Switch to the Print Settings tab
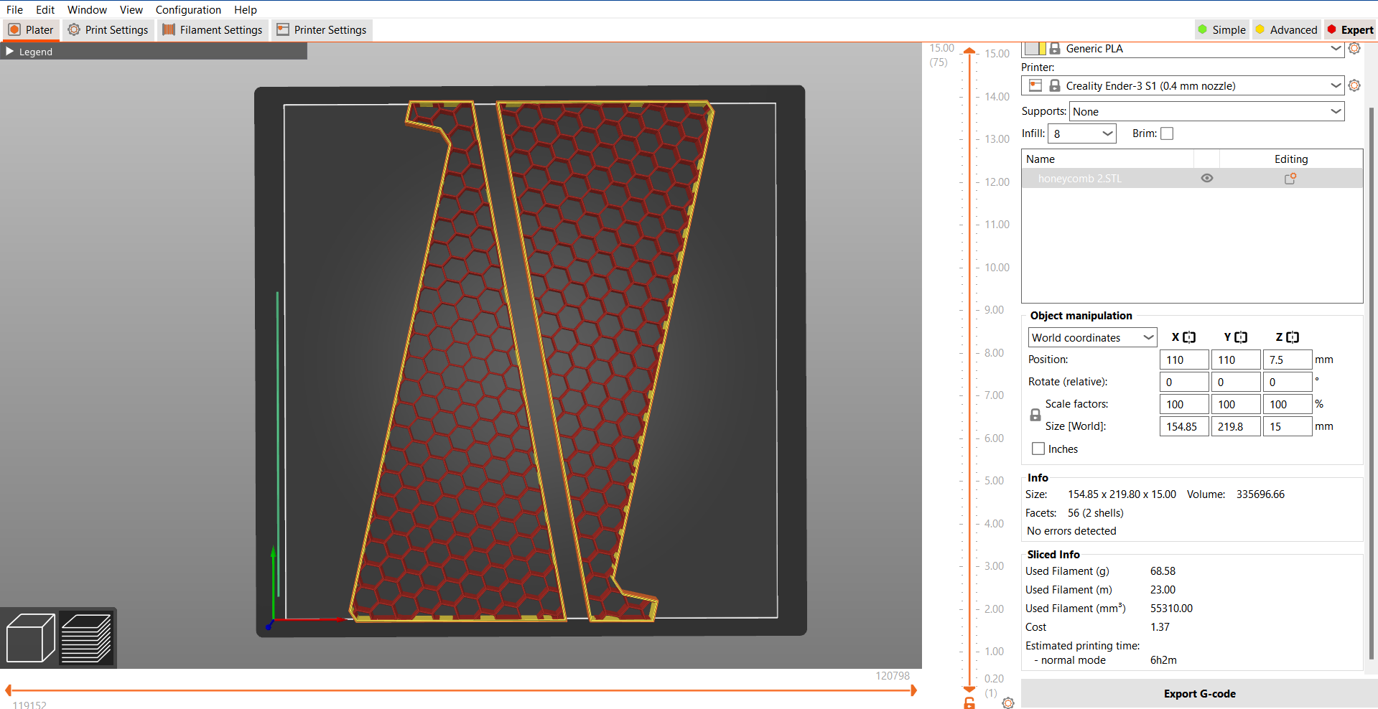 108,29
